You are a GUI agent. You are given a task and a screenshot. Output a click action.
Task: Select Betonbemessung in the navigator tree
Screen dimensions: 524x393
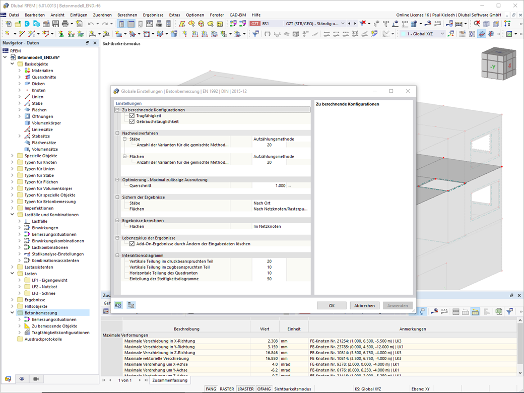click(x=41, y=313)
